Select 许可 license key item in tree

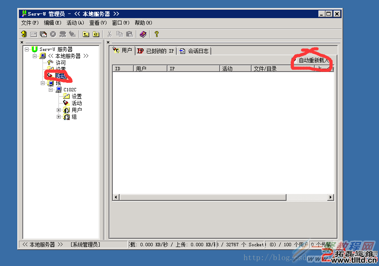[x=61, y=63]
